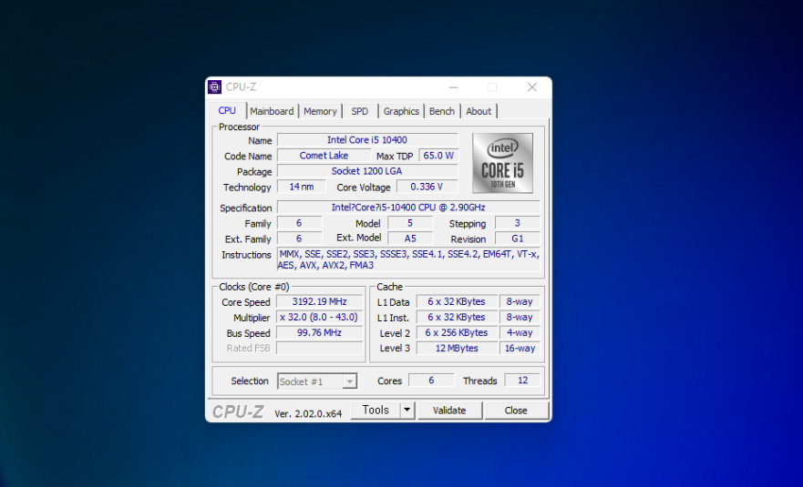Click the 65.0 W Max TDP value
The height and width of the screenshot is (487, 803).
click(x=438, y=156)
